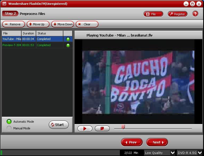204x156 pixels.
Task: Click the Playing YouTube - Milan title text
Action: pyautogui.click(x=119, y=35)
